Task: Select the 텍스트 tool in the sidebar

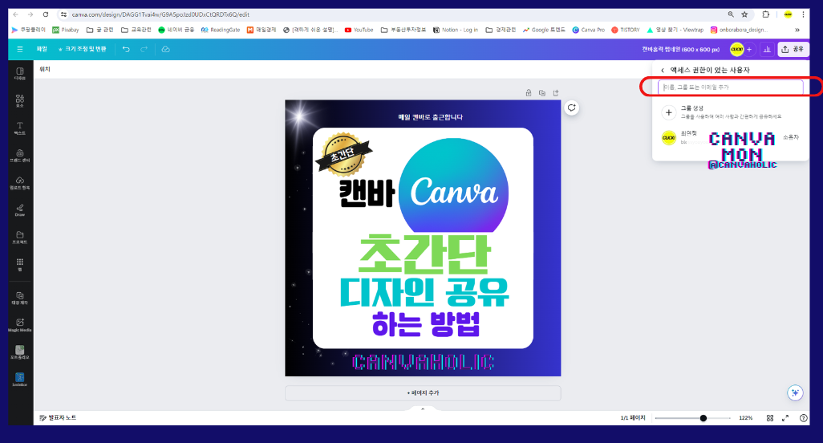Action: coord(20,128)
